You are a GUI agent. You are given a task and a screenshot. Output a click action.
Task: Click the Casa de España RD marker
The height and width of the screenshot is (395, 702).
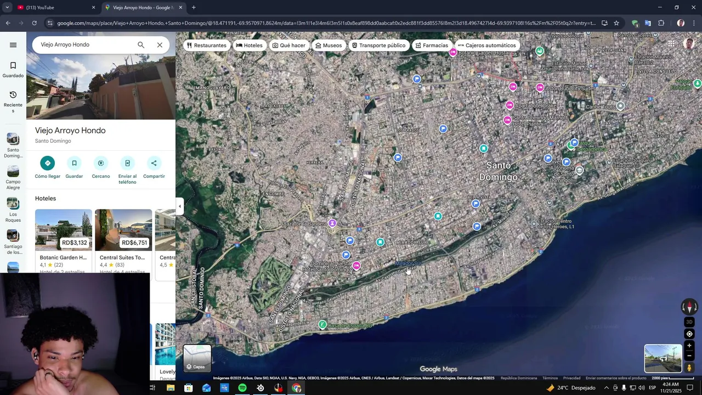(x=322, y=325)
